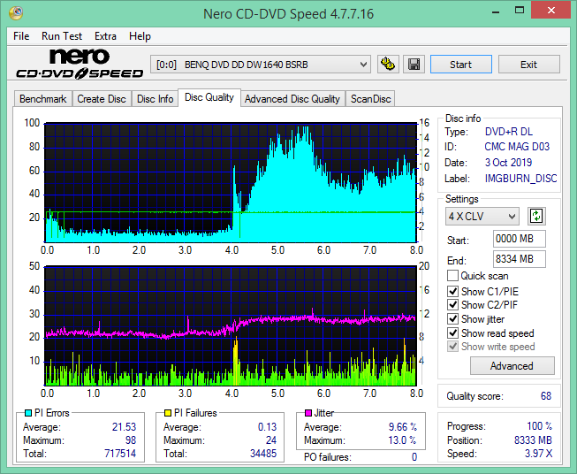
Task: Click the yellow PI Failures legend square
Action: click(168, 413)
